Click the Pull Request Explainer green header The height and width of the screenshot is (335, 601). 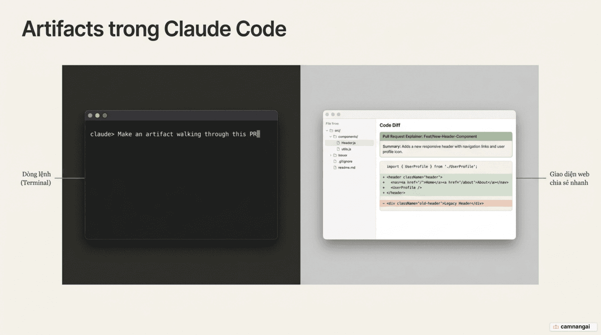click(x=446, y=136)
